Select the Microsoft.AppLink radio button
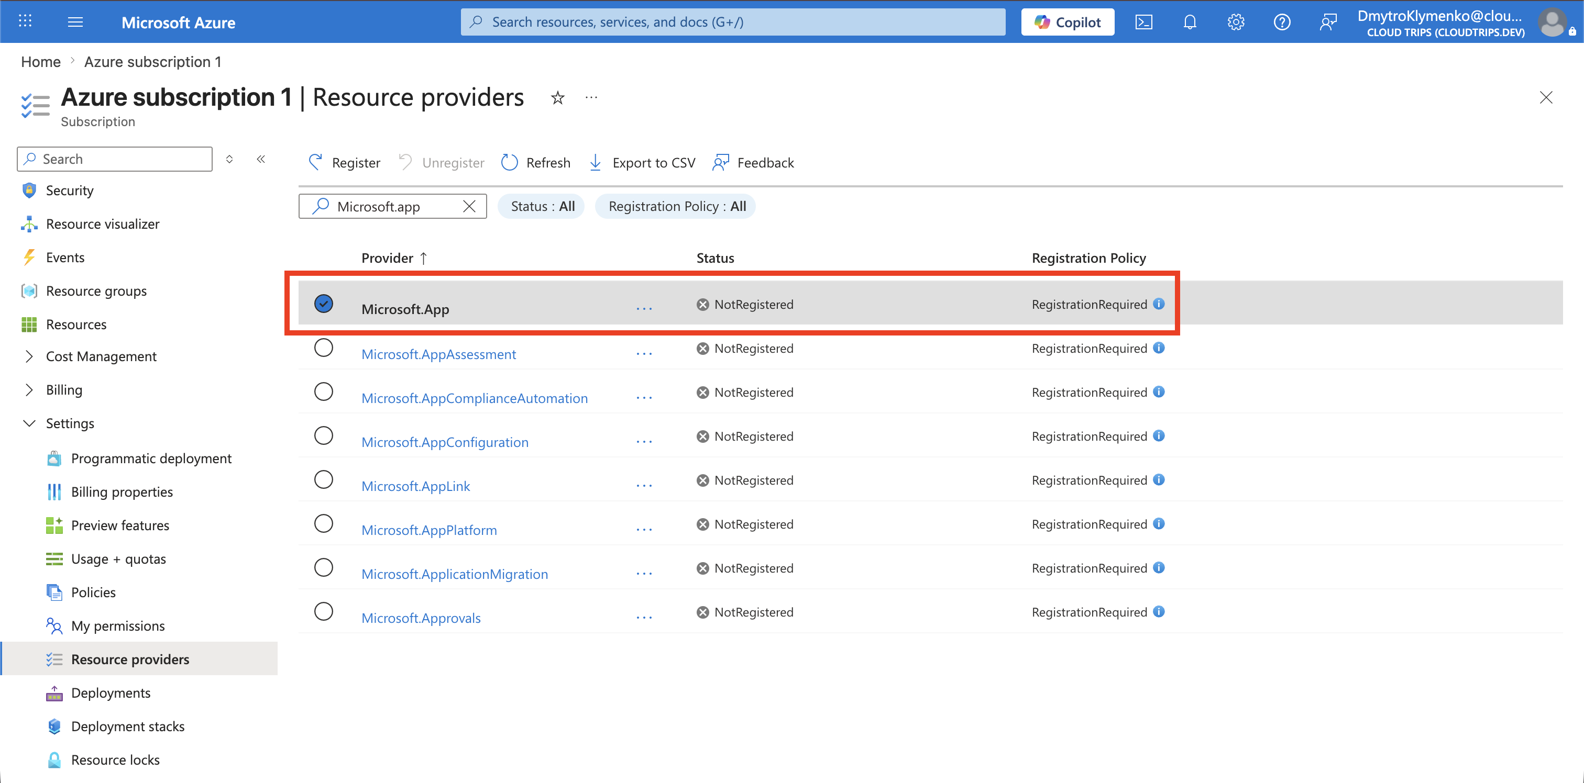1584x783 pixels. click(323, 479)
